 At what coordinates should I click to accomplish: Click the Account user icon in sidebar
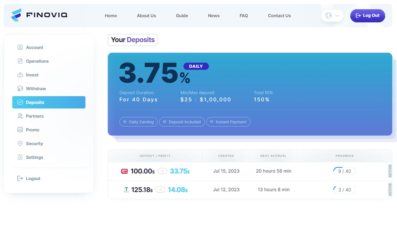20,47
